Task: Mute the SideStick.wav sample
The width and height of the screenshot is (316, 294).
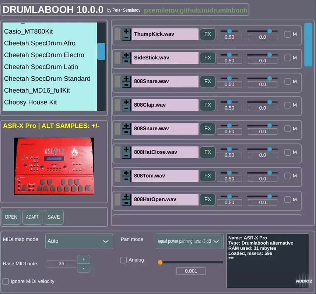Action: 288,58
